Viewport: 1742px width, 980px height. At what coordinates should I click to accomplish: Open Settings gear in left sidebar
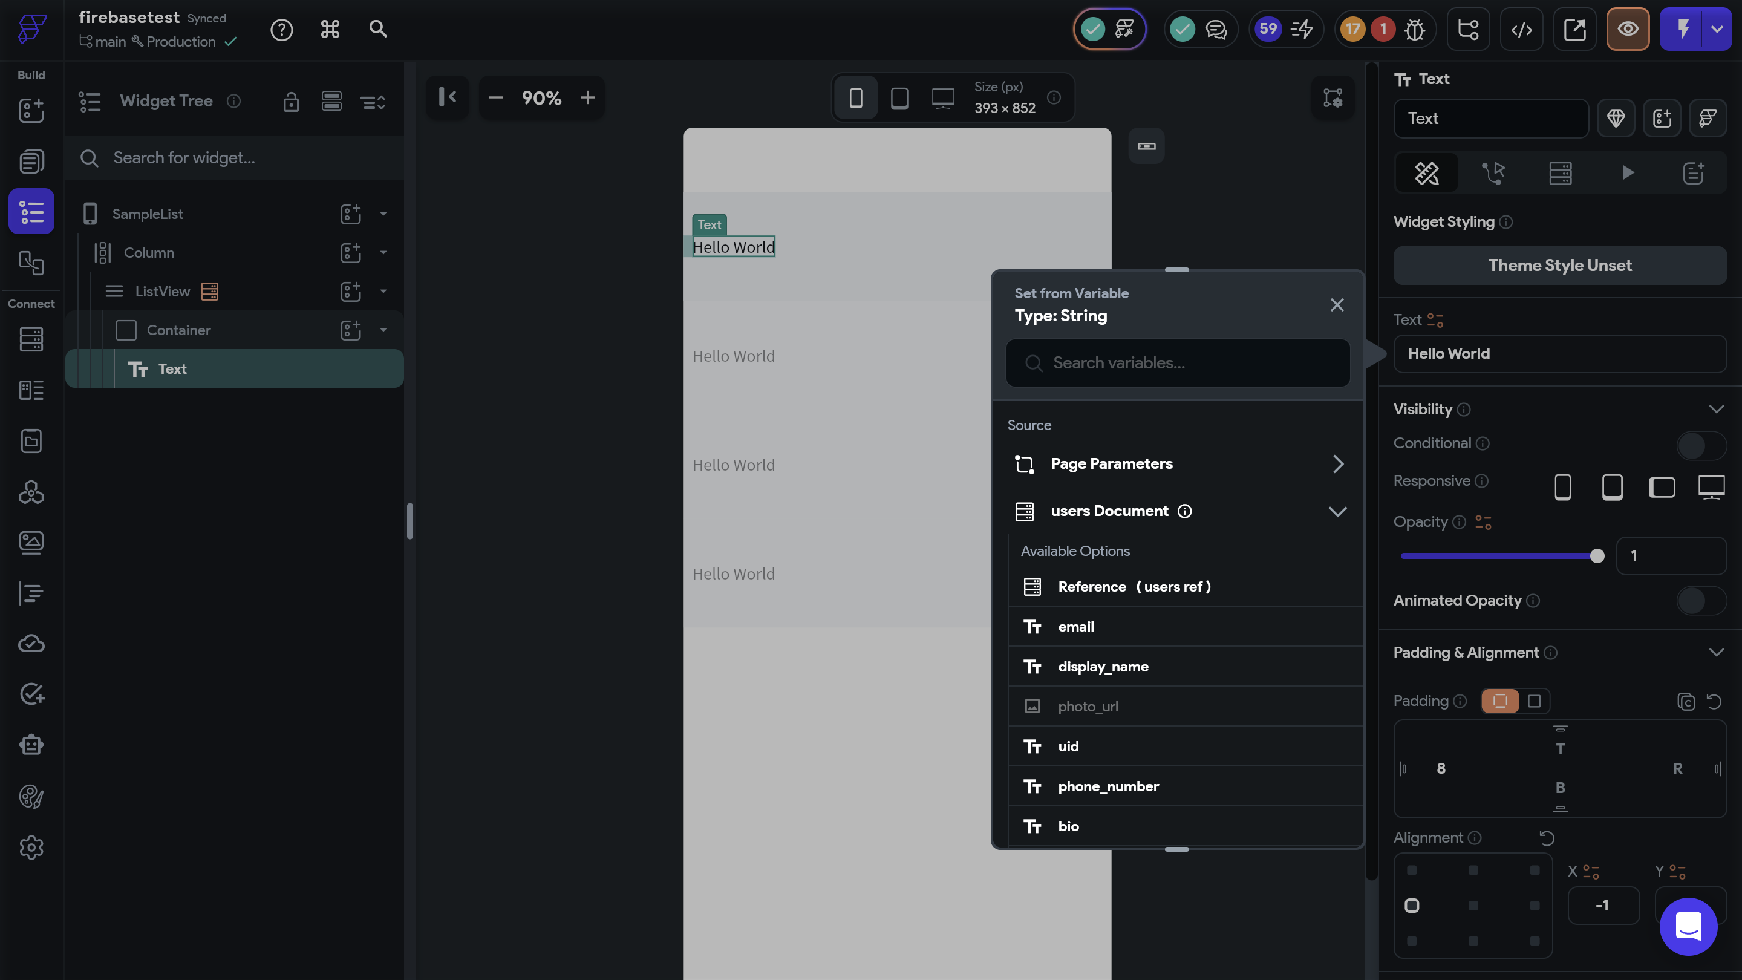tap(31, 848)
